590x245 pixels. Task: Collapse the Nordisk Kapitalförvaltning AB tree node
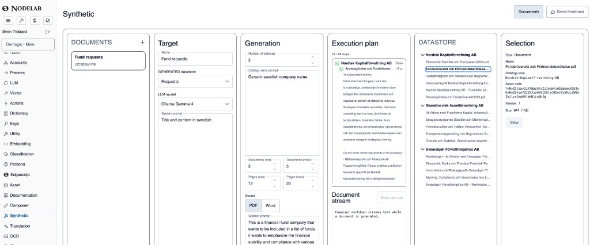(x=422, y=55)
